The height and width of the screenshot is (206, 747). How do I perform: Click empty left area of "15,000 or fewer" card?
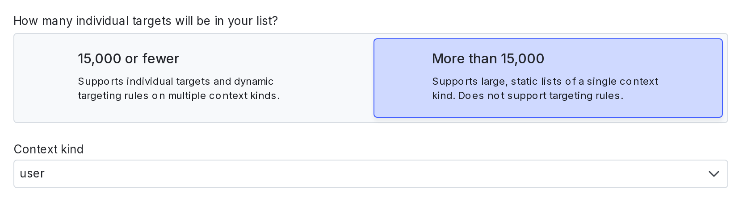[x=45, y=78]
